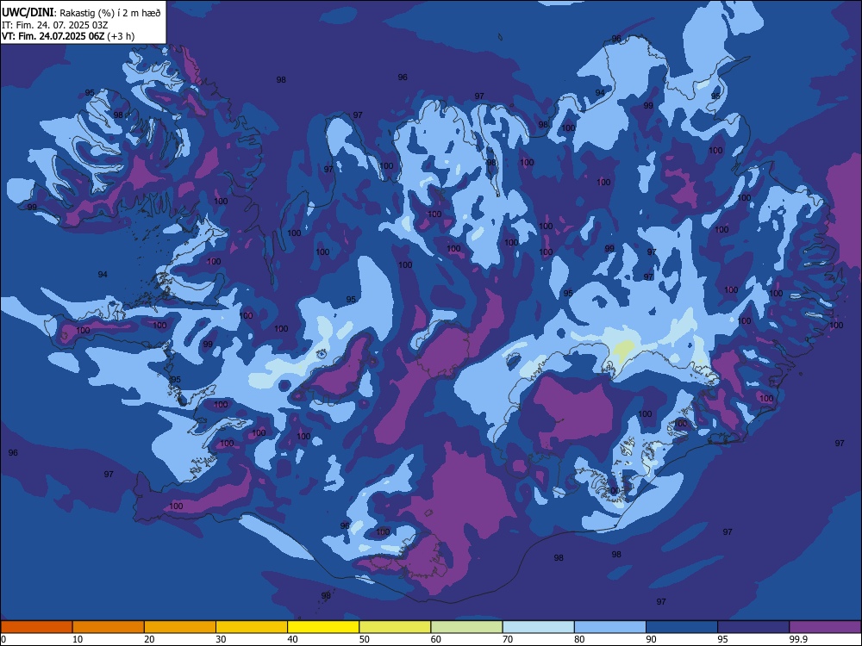
Task: Pick the purple above-99.9 legend swatch
Action: click(x=825, y=627)
